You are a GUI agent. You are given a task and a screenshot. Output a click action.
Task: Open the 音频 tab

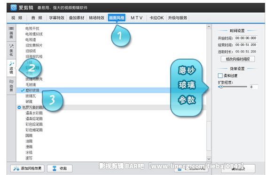tap(37, 18)
